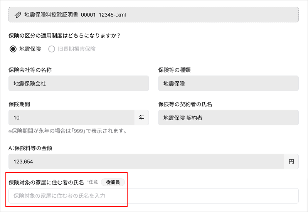308x212 pixels.
Task: Select the 地震保険 radio button
Action: 13,49
